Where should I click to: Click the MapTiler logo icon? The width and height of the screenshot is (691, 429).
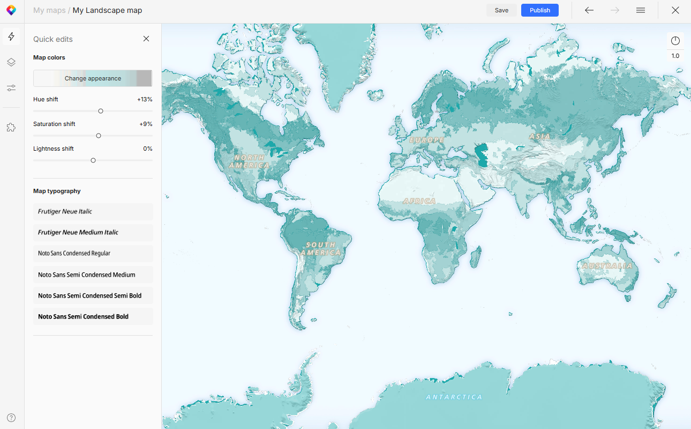[x=11, y=10]
